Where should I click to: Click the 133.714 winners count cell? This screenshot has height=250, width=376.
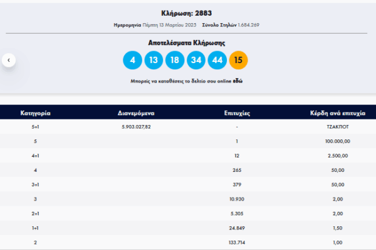(x=238, y=242)
